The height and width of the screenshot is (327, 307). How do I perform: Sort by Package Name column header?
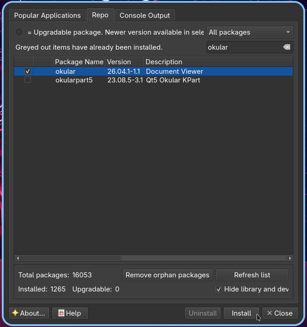click(x=79, y=62)
